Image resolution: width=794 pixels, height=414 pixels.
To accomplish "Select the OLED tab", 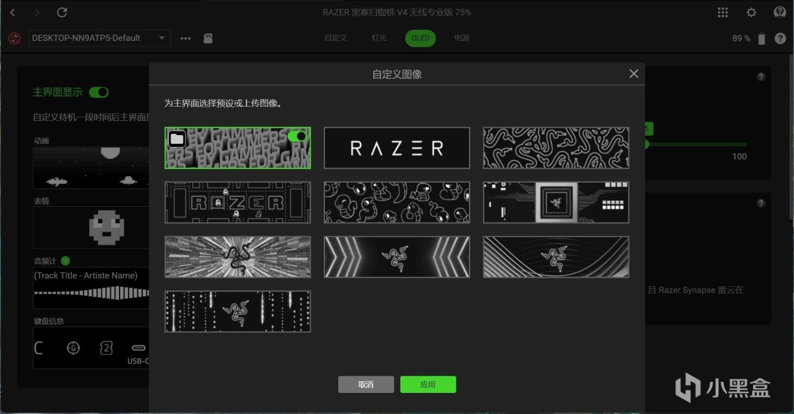I will coord(421,38).
